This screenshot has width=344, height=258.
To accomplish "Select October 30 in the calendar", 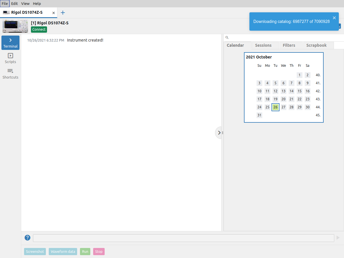I will [308, 107].
